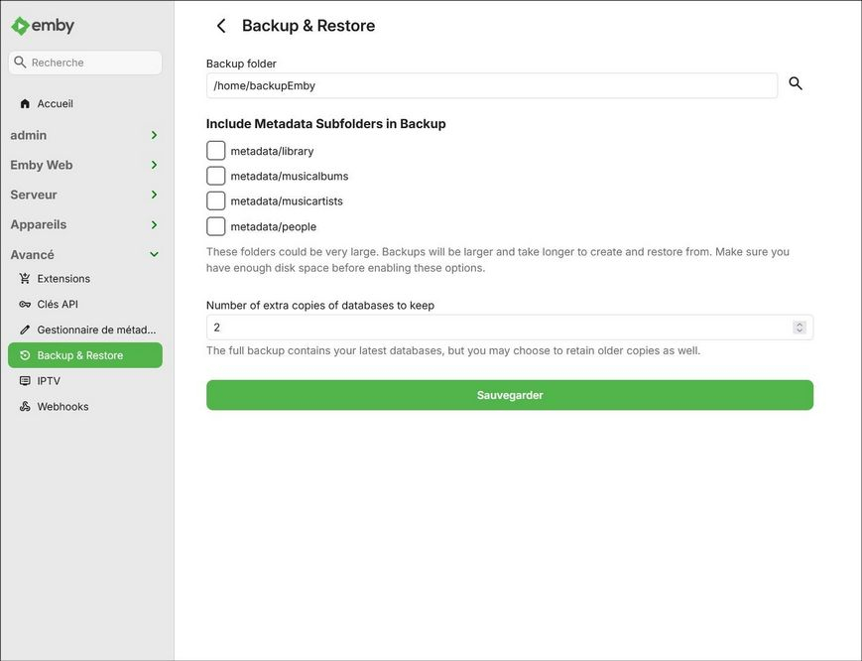Viewport: 862px width, 661px height.
Task: Click the Backup folder path field
Action: click(491, 85)
